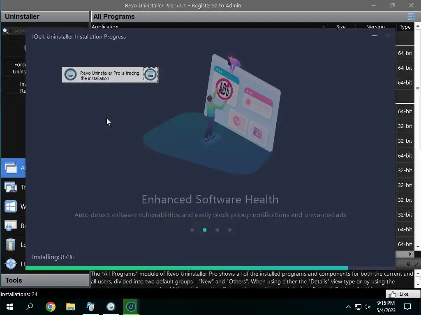Viewport: 421px width, 315px height.
Task: Open the Hunter Mode sidebar icon in Revo
Action: [11, 264]
